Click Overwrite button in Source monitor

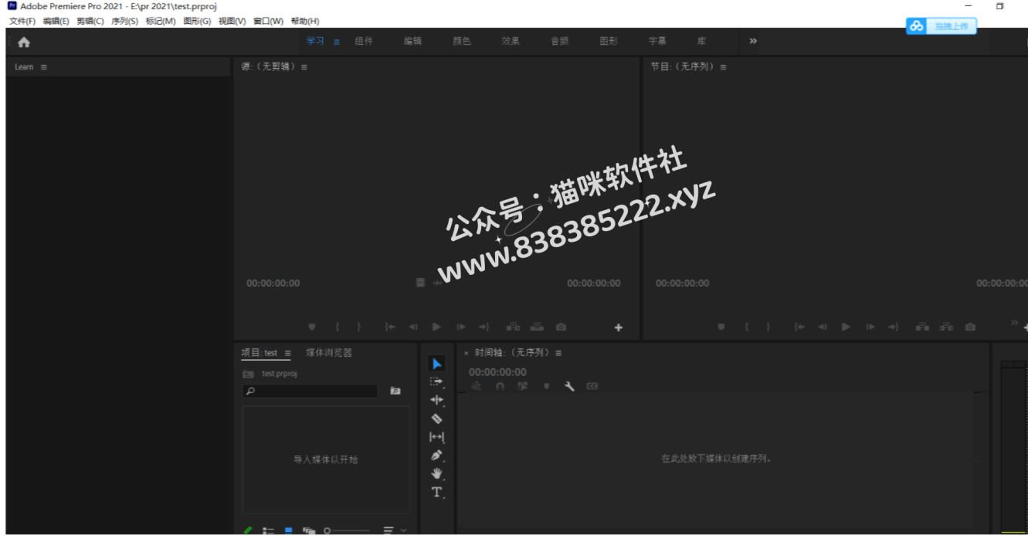(x=537, y=327)
